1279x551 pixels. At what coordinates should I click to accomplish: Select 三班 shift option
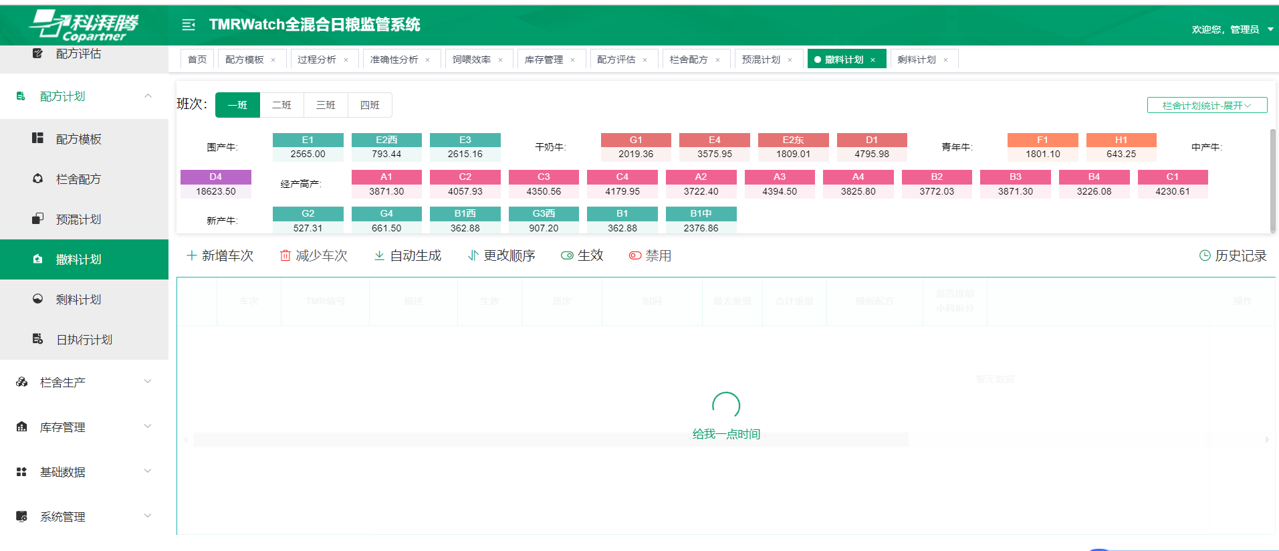[x=326, y=105]
